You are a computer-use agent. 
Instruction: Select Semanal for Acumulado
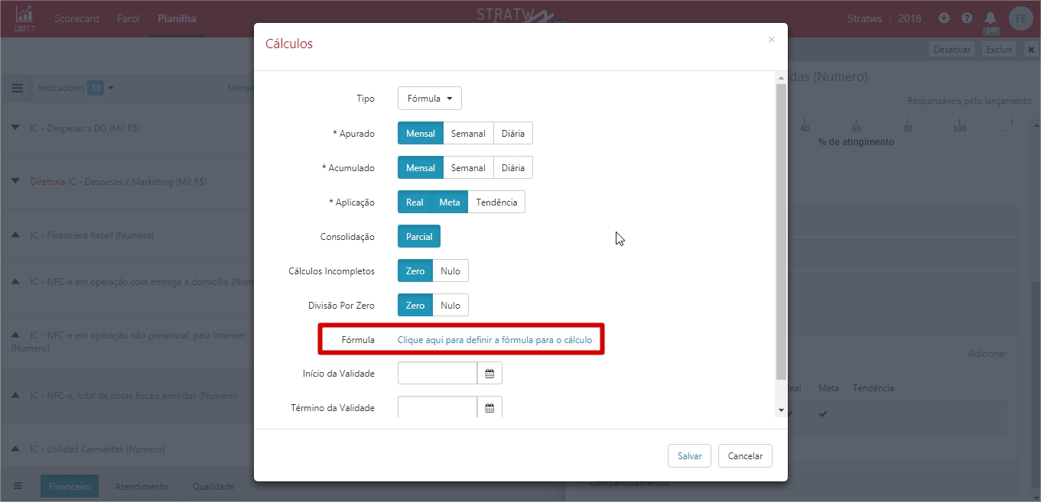[x=468, y=167]
